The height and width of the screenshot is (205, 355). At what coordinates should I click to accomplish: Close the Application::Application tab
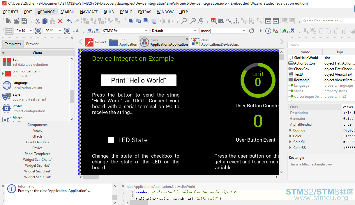187,39
